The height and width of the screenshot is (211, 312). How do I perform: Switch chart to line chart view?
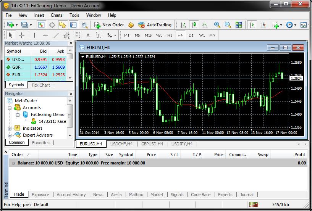(205, 25)
